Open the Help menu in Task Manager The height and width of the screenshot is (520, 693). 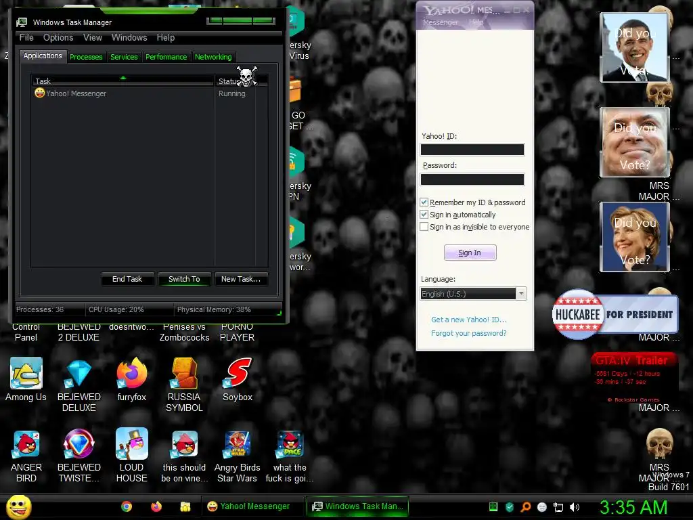166,38
